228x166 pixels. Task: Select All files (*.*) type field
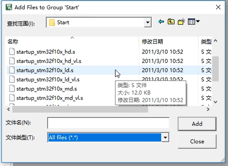[x=105, y=137]
